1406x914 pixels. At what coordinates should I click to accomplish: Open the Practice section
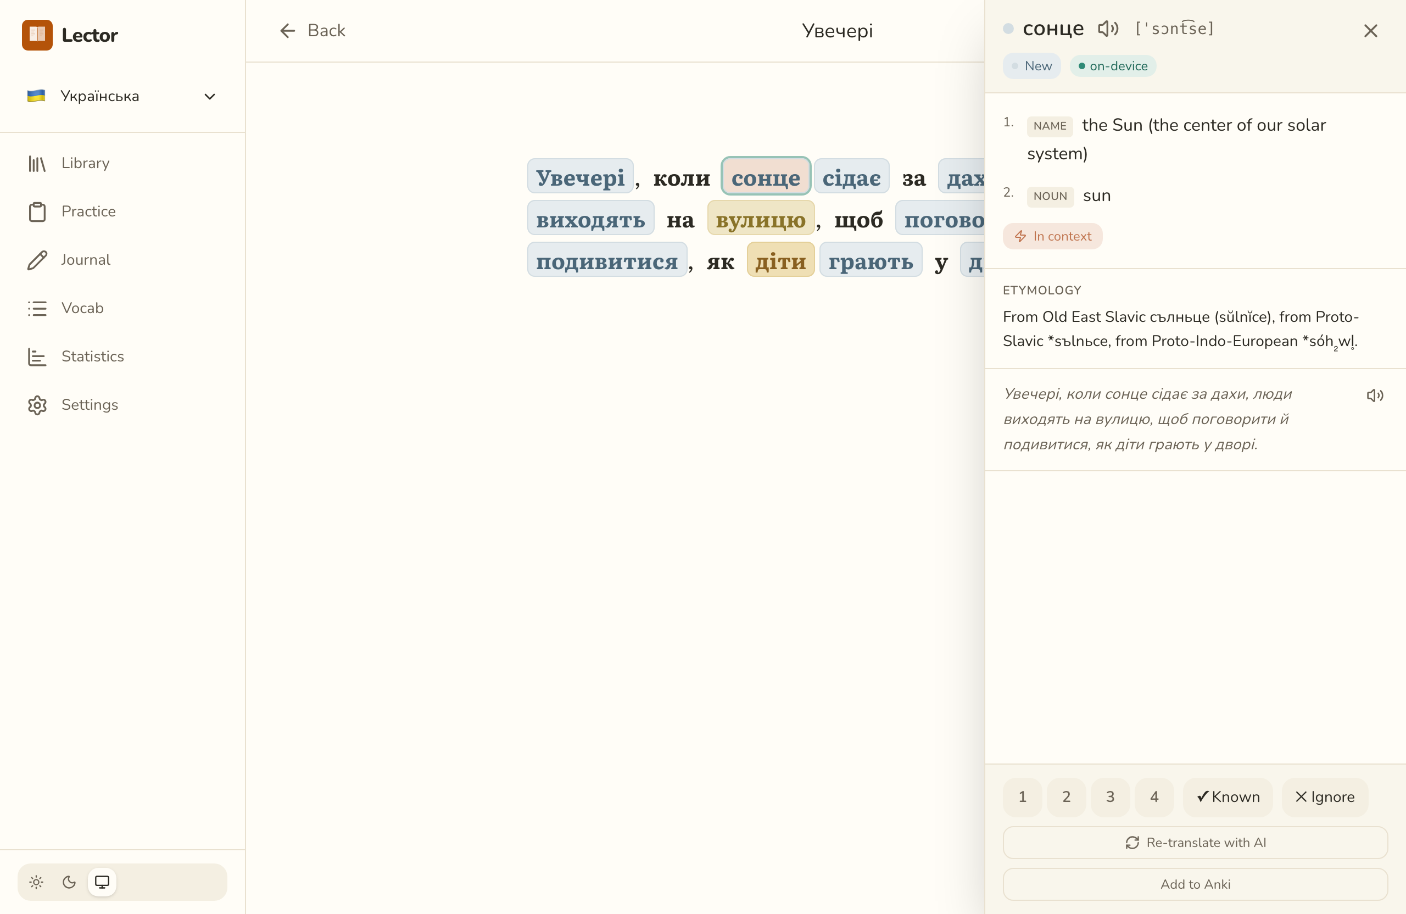[122, 211]
